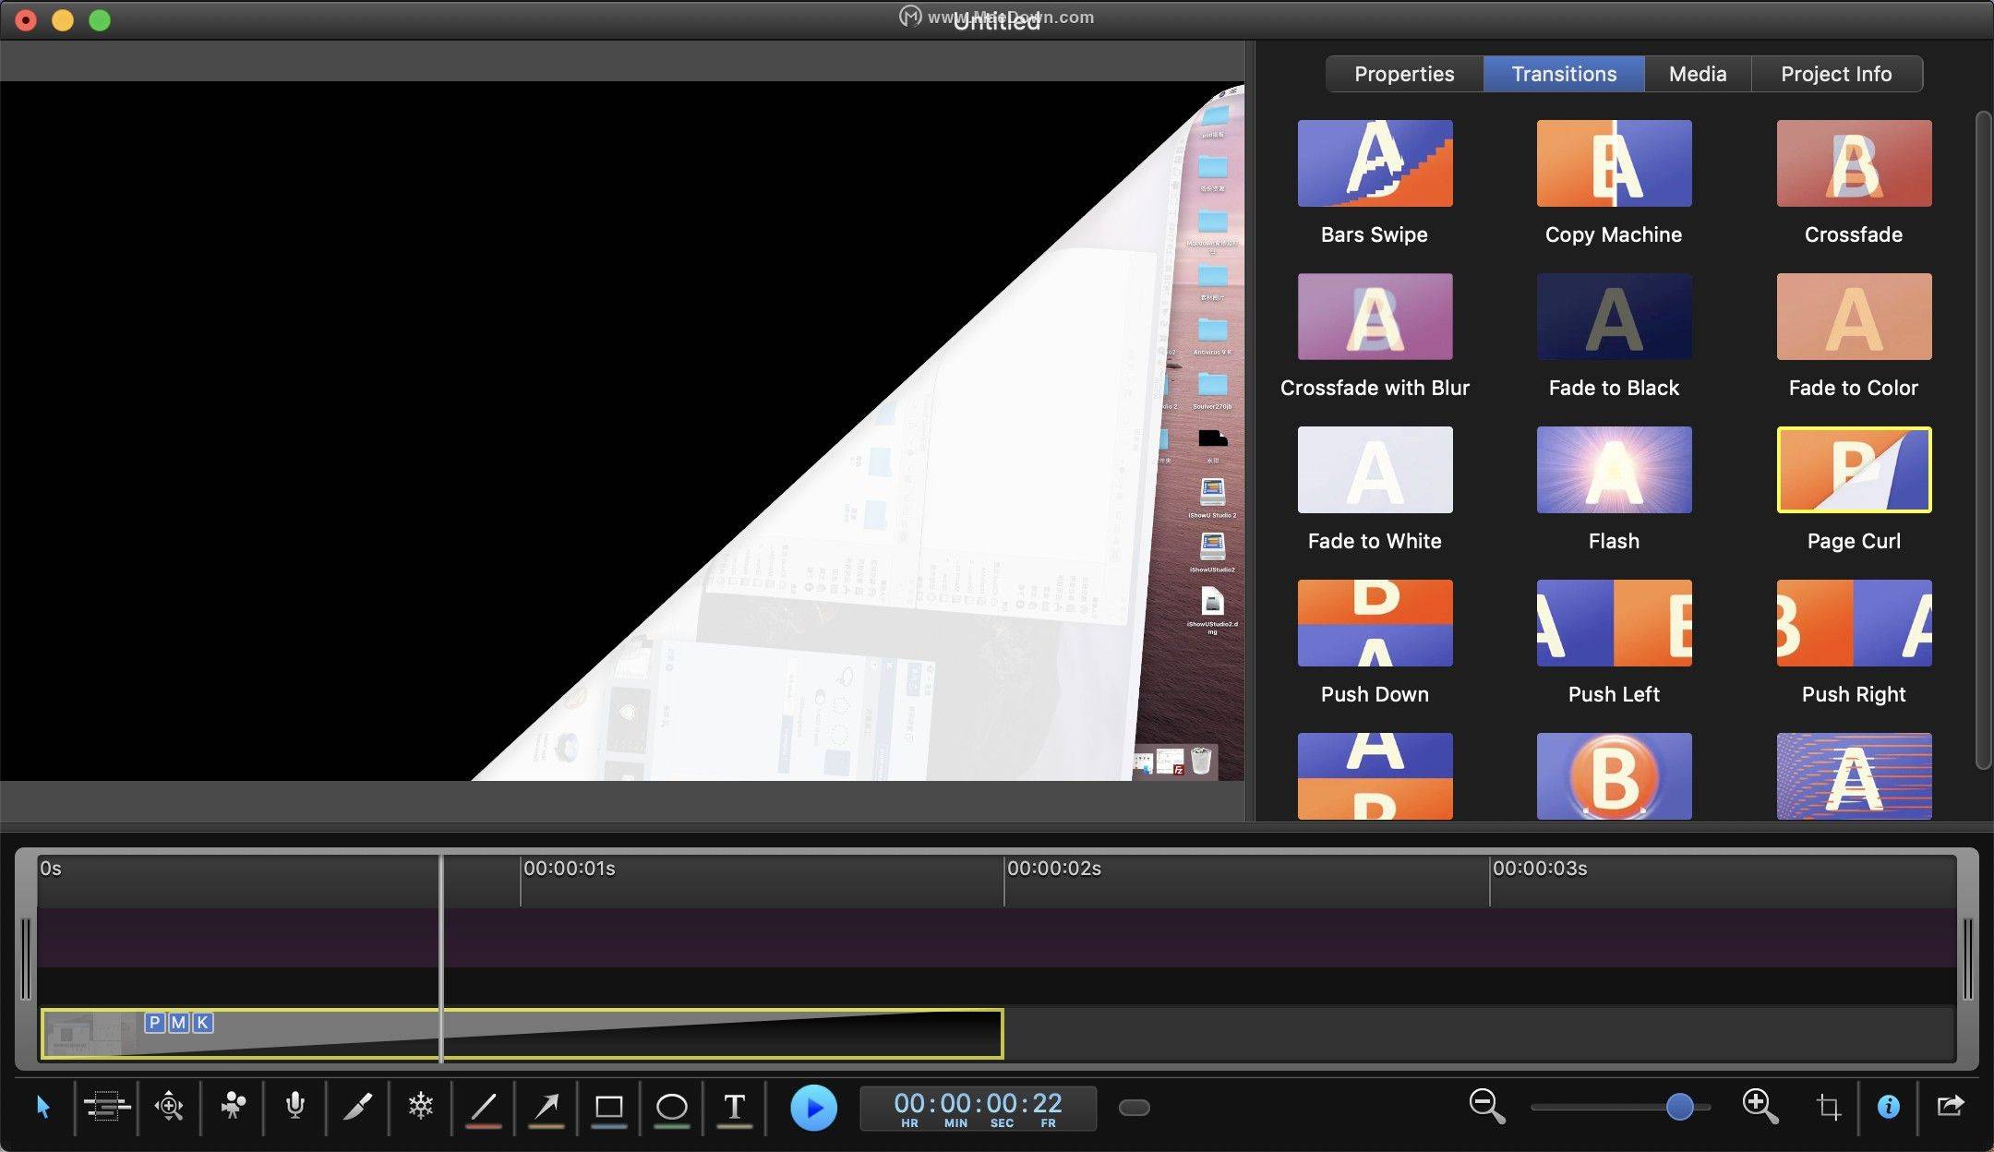Viewport: 1994px width, 1152px height.
Task: Choose the timeline range selection tool
Action: [x=107, y=1106]
